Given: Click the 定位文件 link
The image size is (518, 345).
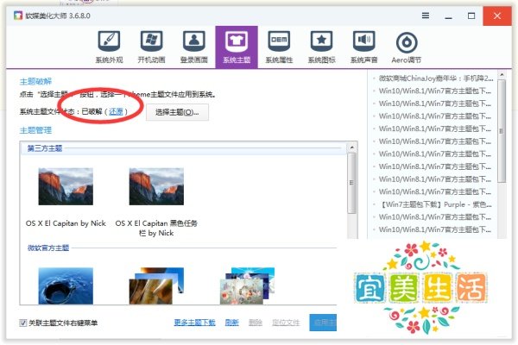Looking at the screenshot, I should (286, 323).
